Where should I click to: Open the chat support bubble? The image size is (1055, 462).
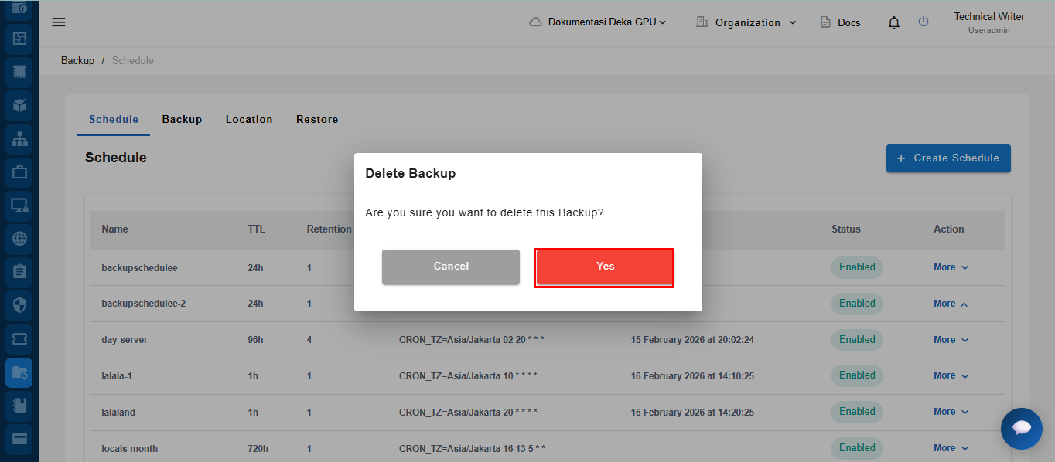pyautogui.click(x=1021, y=428)
